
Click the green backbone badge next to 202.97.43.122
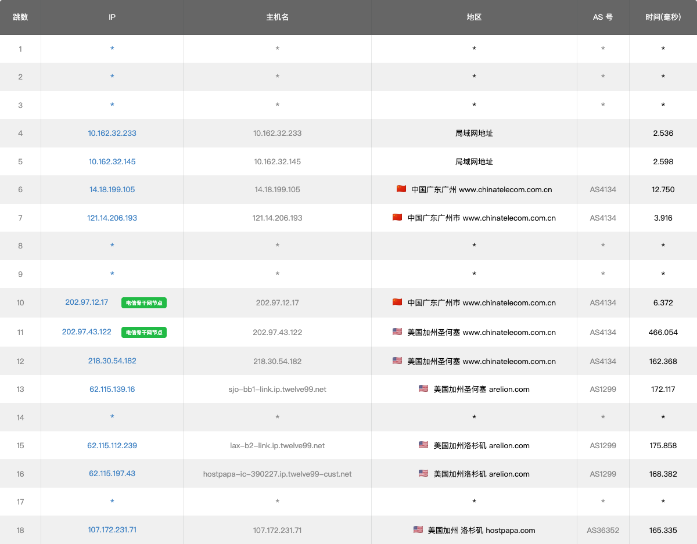pyautogui.click(x=144, y=332)
